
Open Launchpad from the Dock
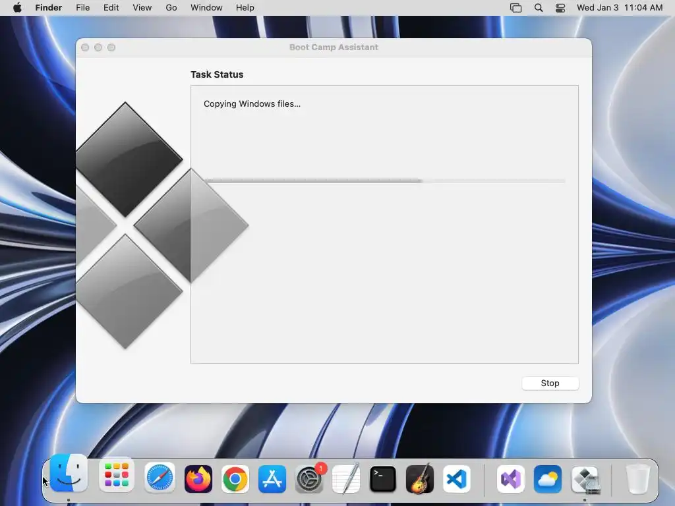(117, 476)
